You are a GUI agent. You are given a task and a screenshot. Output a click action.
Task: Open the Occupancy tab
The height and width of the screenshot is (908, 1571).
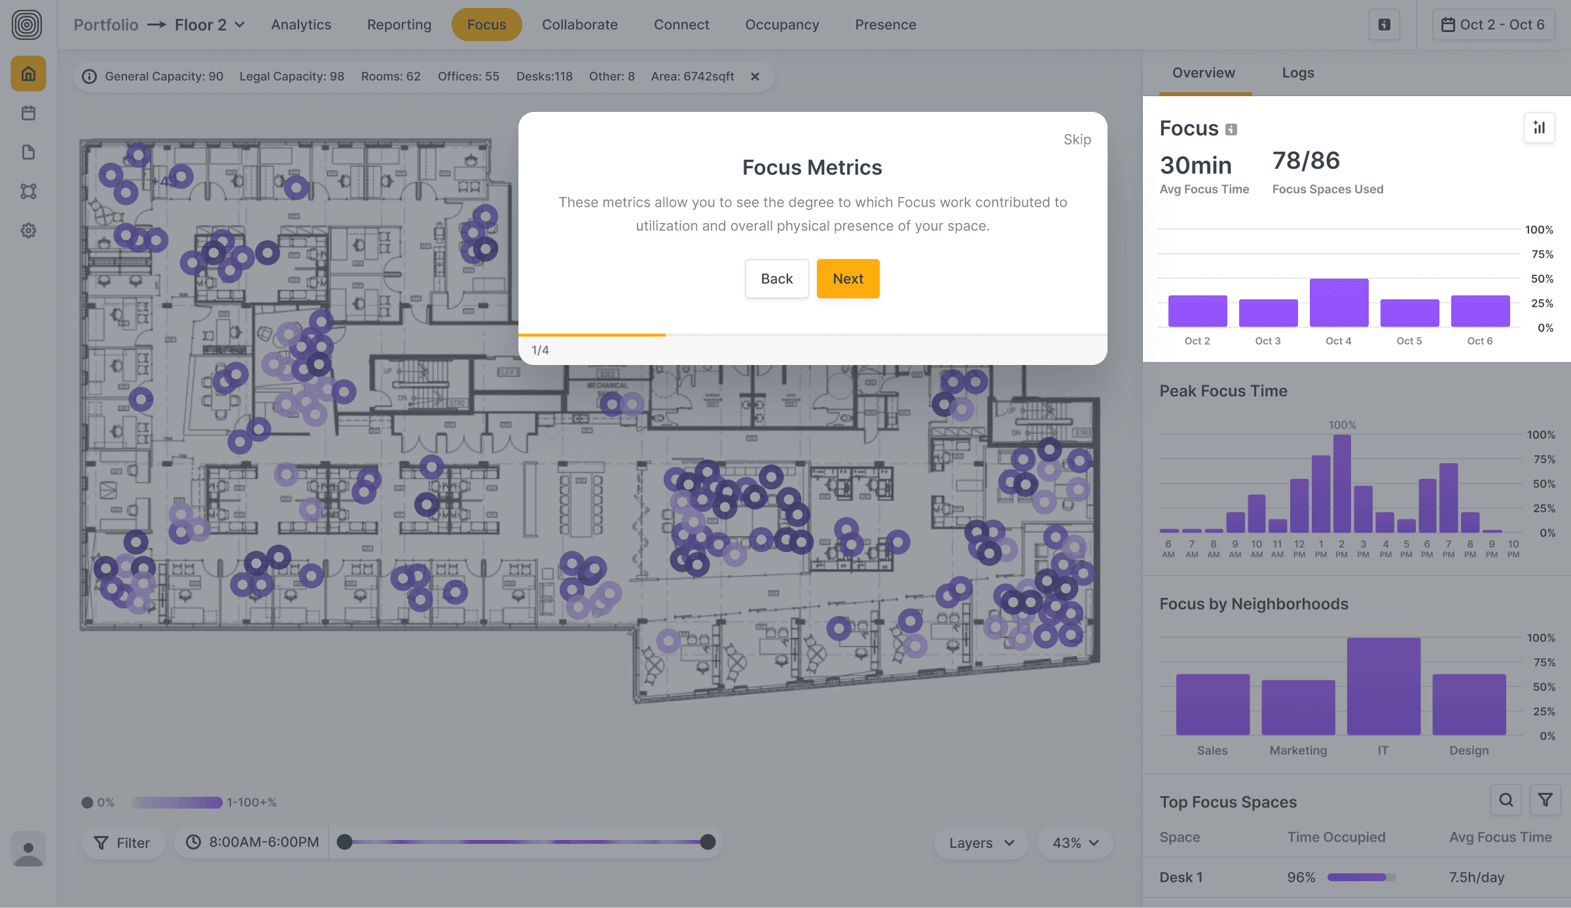pos(782,25)
